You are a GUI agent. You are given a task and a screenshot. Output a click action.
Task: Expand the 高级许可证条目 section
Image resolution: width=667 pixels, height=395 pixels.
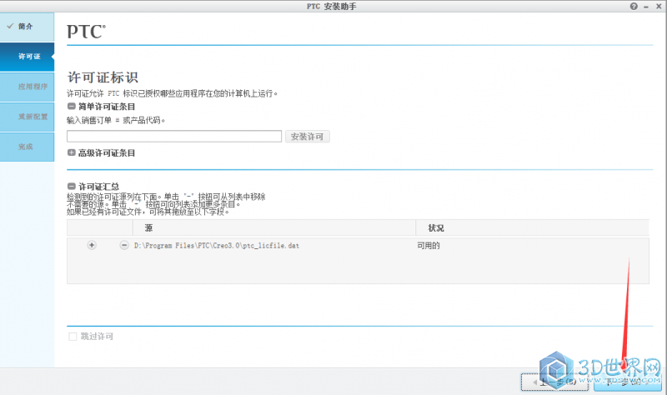[72, 152]
